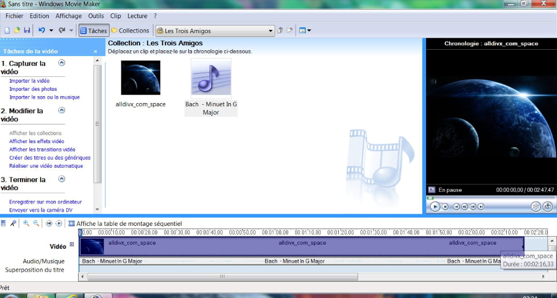The height and width of the screenshot is (298, 557).
Task: Select the alldivx_com_space clip thumbnail
Action: click(141, 77)
